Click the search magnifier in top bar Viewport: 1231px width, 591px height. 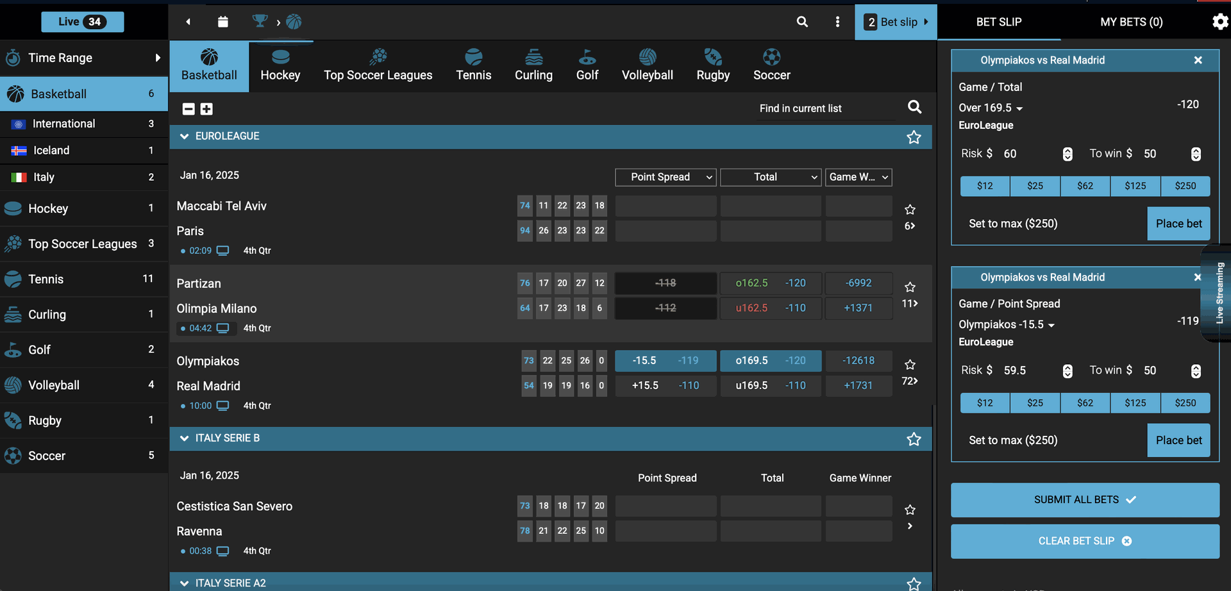[802, 22]
